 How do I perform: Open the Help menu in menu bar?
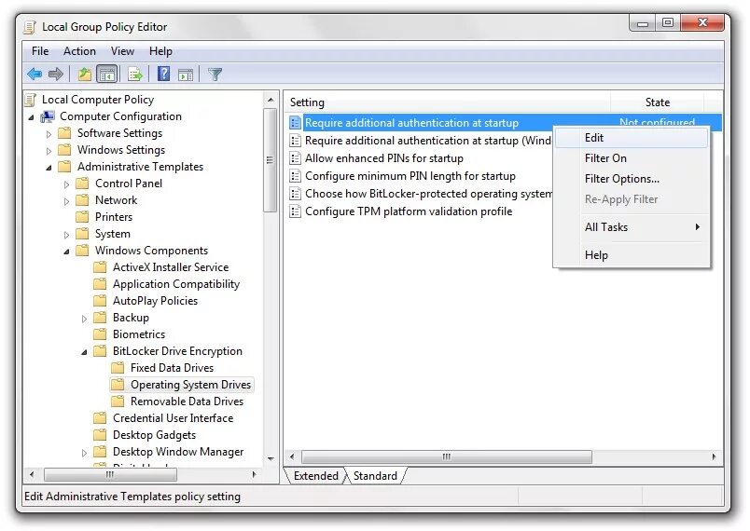coord(160,51)
